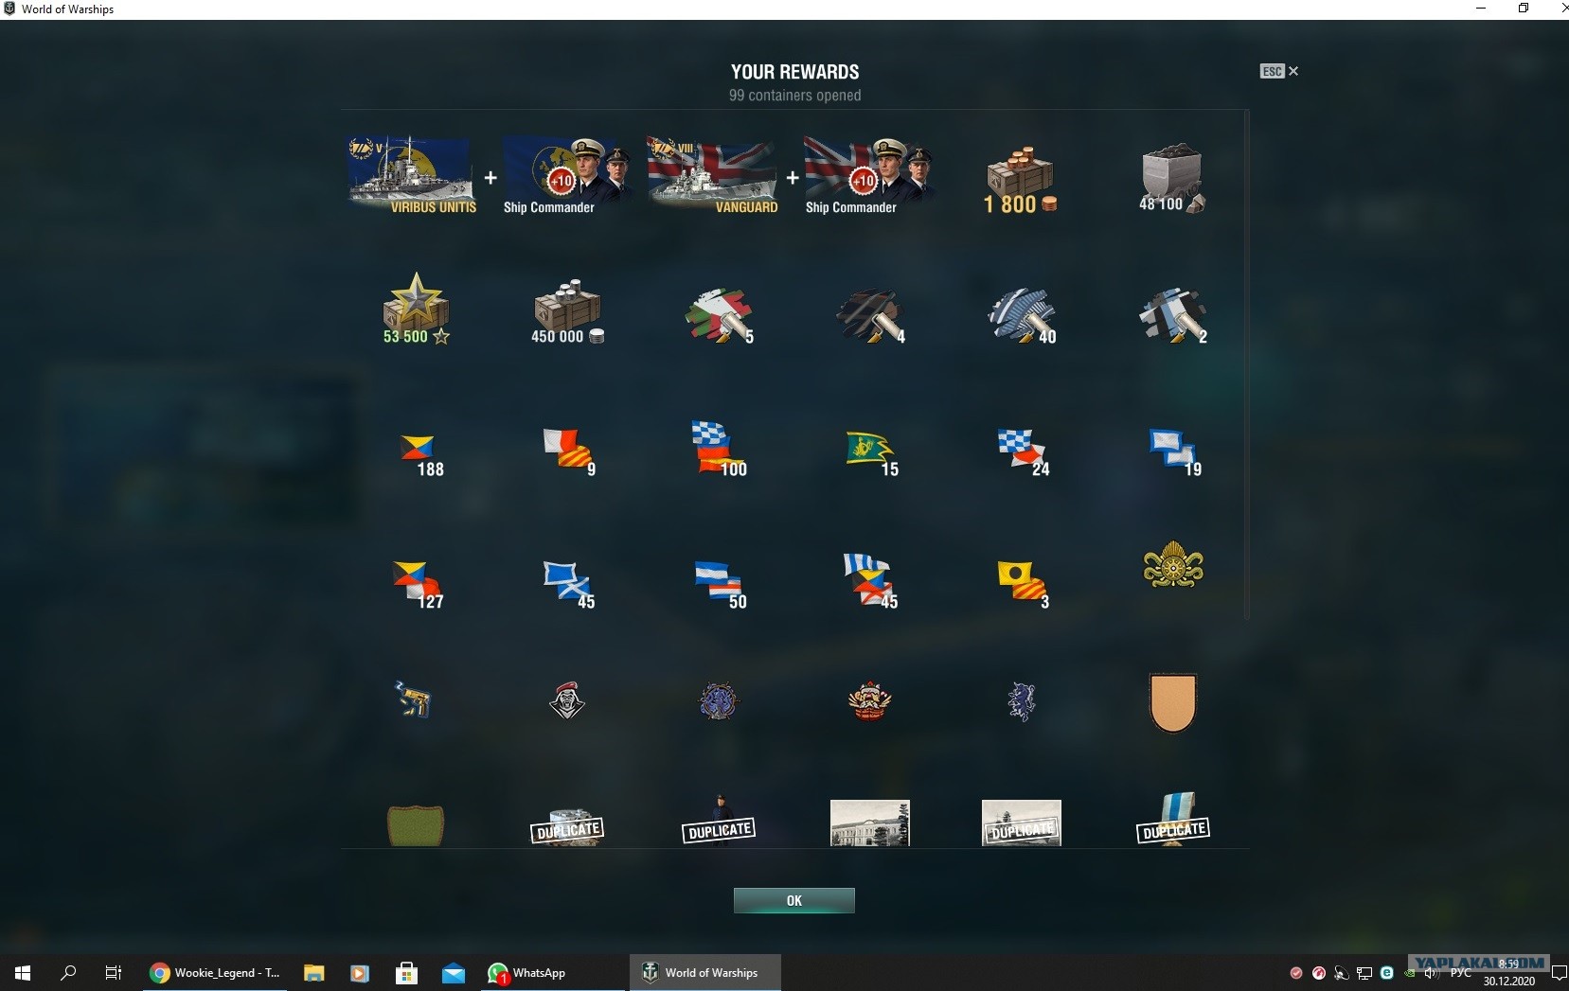Switch the РУС input language indicator
The image size is (1569, 991).
click(1461, 973)
